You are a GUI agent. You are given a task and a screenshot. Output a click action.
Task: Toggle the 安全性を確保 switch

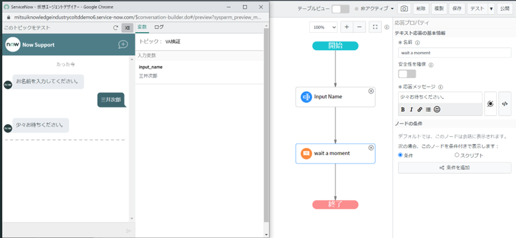[x=407, y=74]
